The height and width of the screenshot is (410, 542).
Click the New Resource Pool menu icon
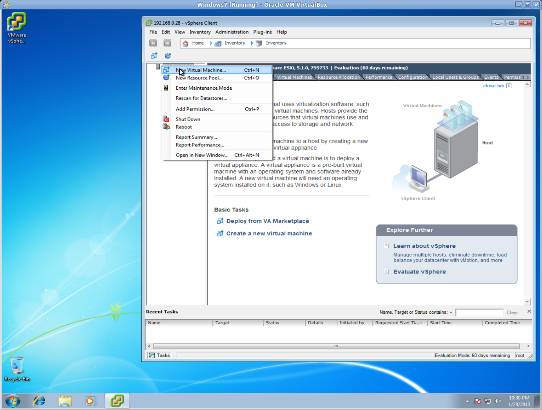click(x=166, y=78)
